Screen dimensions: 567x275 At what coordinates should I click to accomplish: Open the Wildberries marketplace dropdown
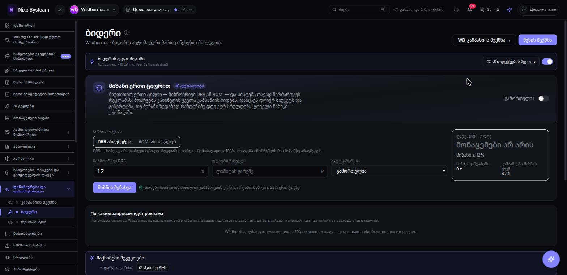click(94, 10)
